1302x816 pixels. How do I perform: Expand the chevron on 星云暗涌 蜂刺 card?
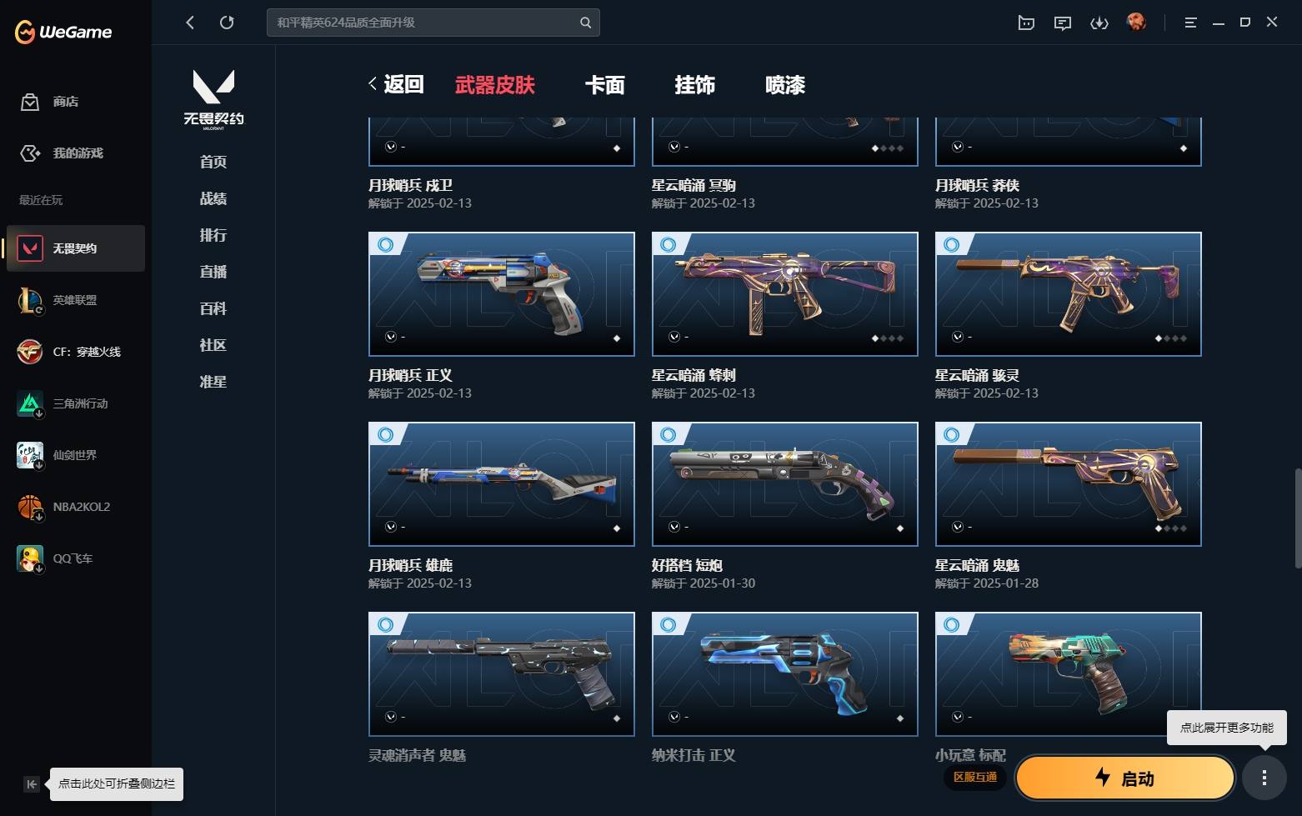click(x=674, y=337)
